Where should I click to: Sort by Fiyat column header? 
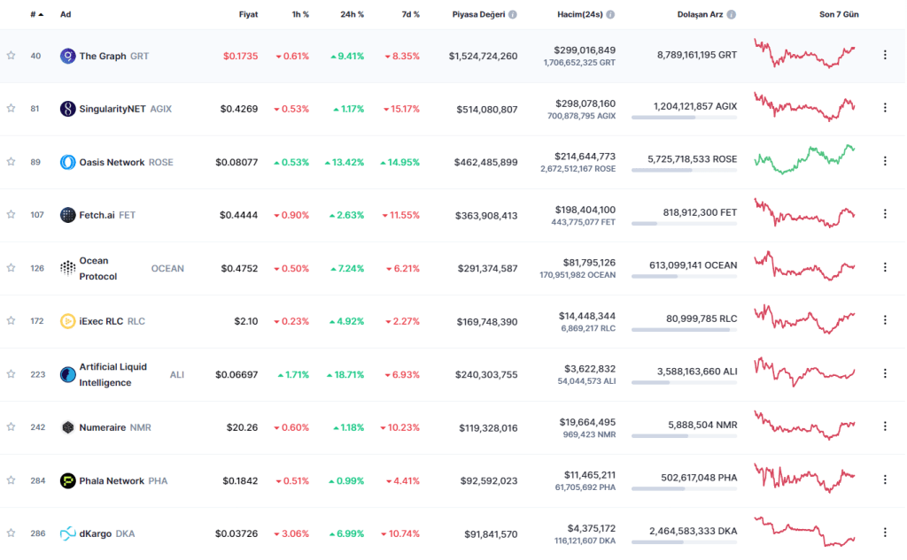point(248,14)
